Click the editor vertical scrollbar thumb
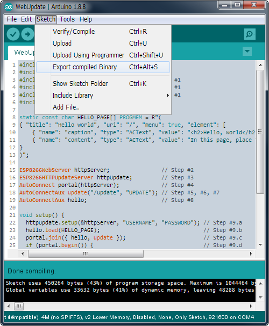Image resolution: width=269 pixels, height=326 pixels. coord(260,132)
